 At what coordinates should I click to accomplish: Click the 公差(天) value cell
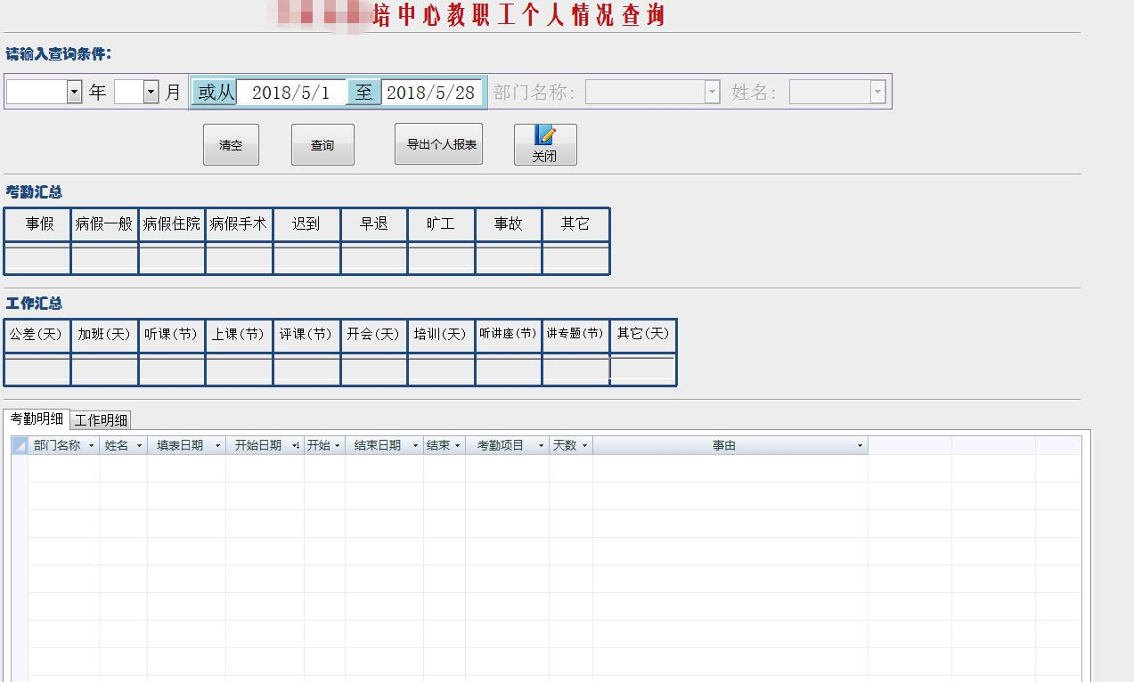37,369
